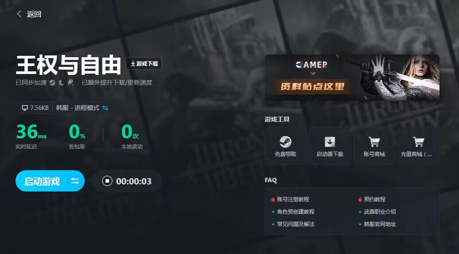Click the PlayStation platform sync icon
The image size is (459, 254).
tap(71, 83)
